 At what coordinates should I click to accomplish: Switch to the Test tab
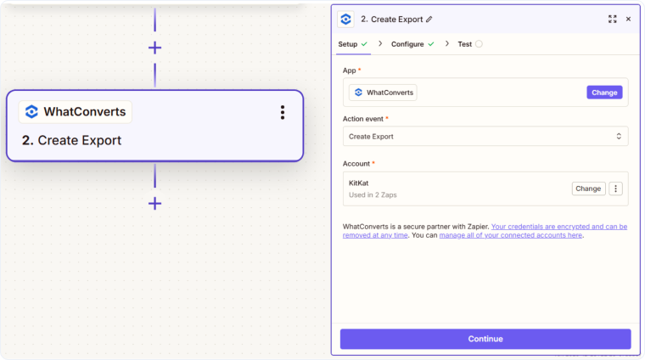tap(470, 44)
